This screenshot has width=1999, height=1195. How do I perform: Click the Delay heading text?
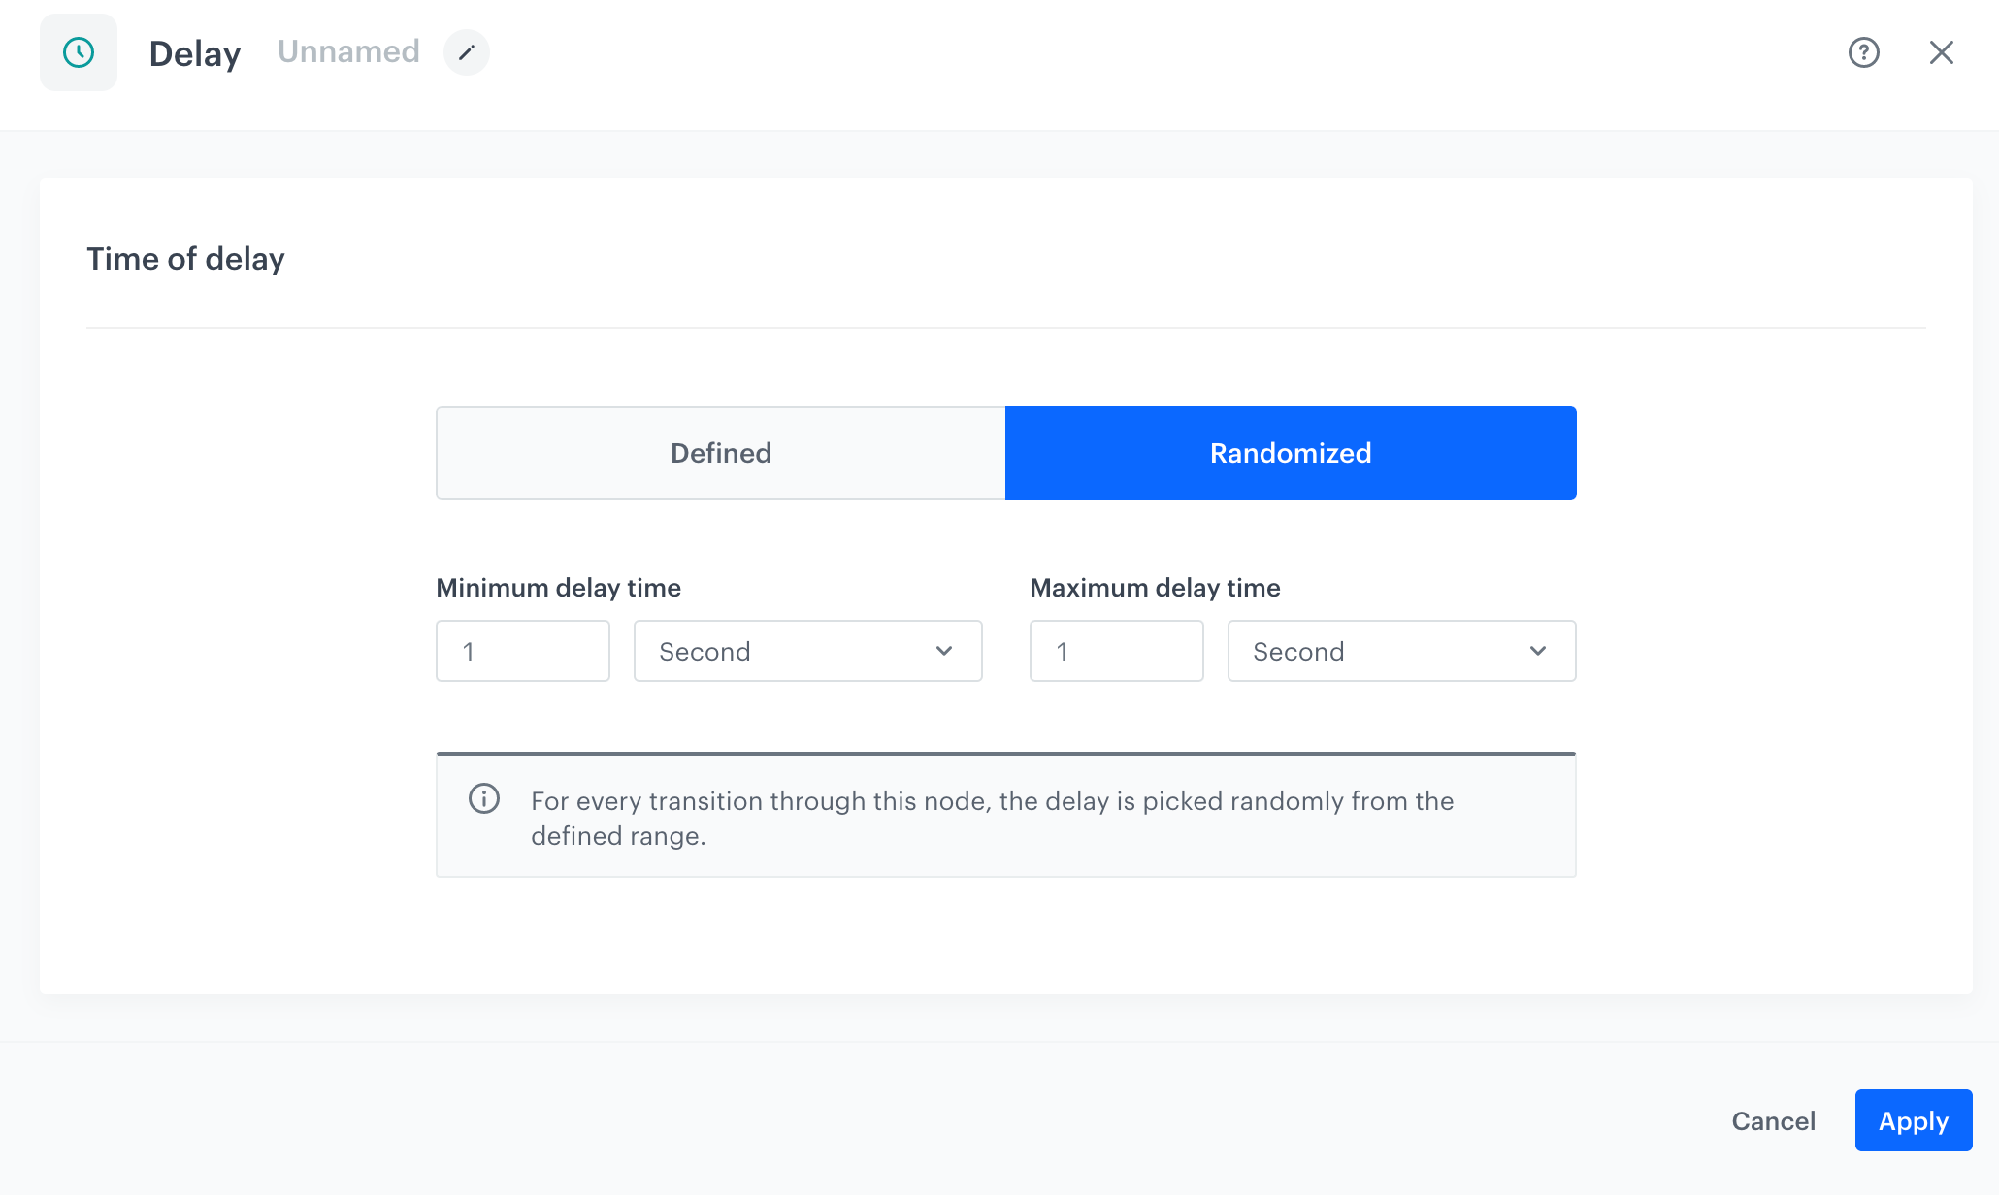[x=195, y=53]
